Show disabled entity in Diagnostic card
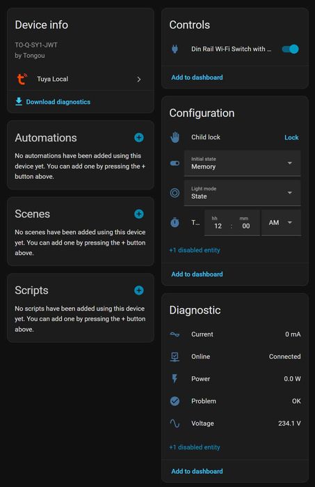The height and width of the screenshot is (487, 315). 195,447
